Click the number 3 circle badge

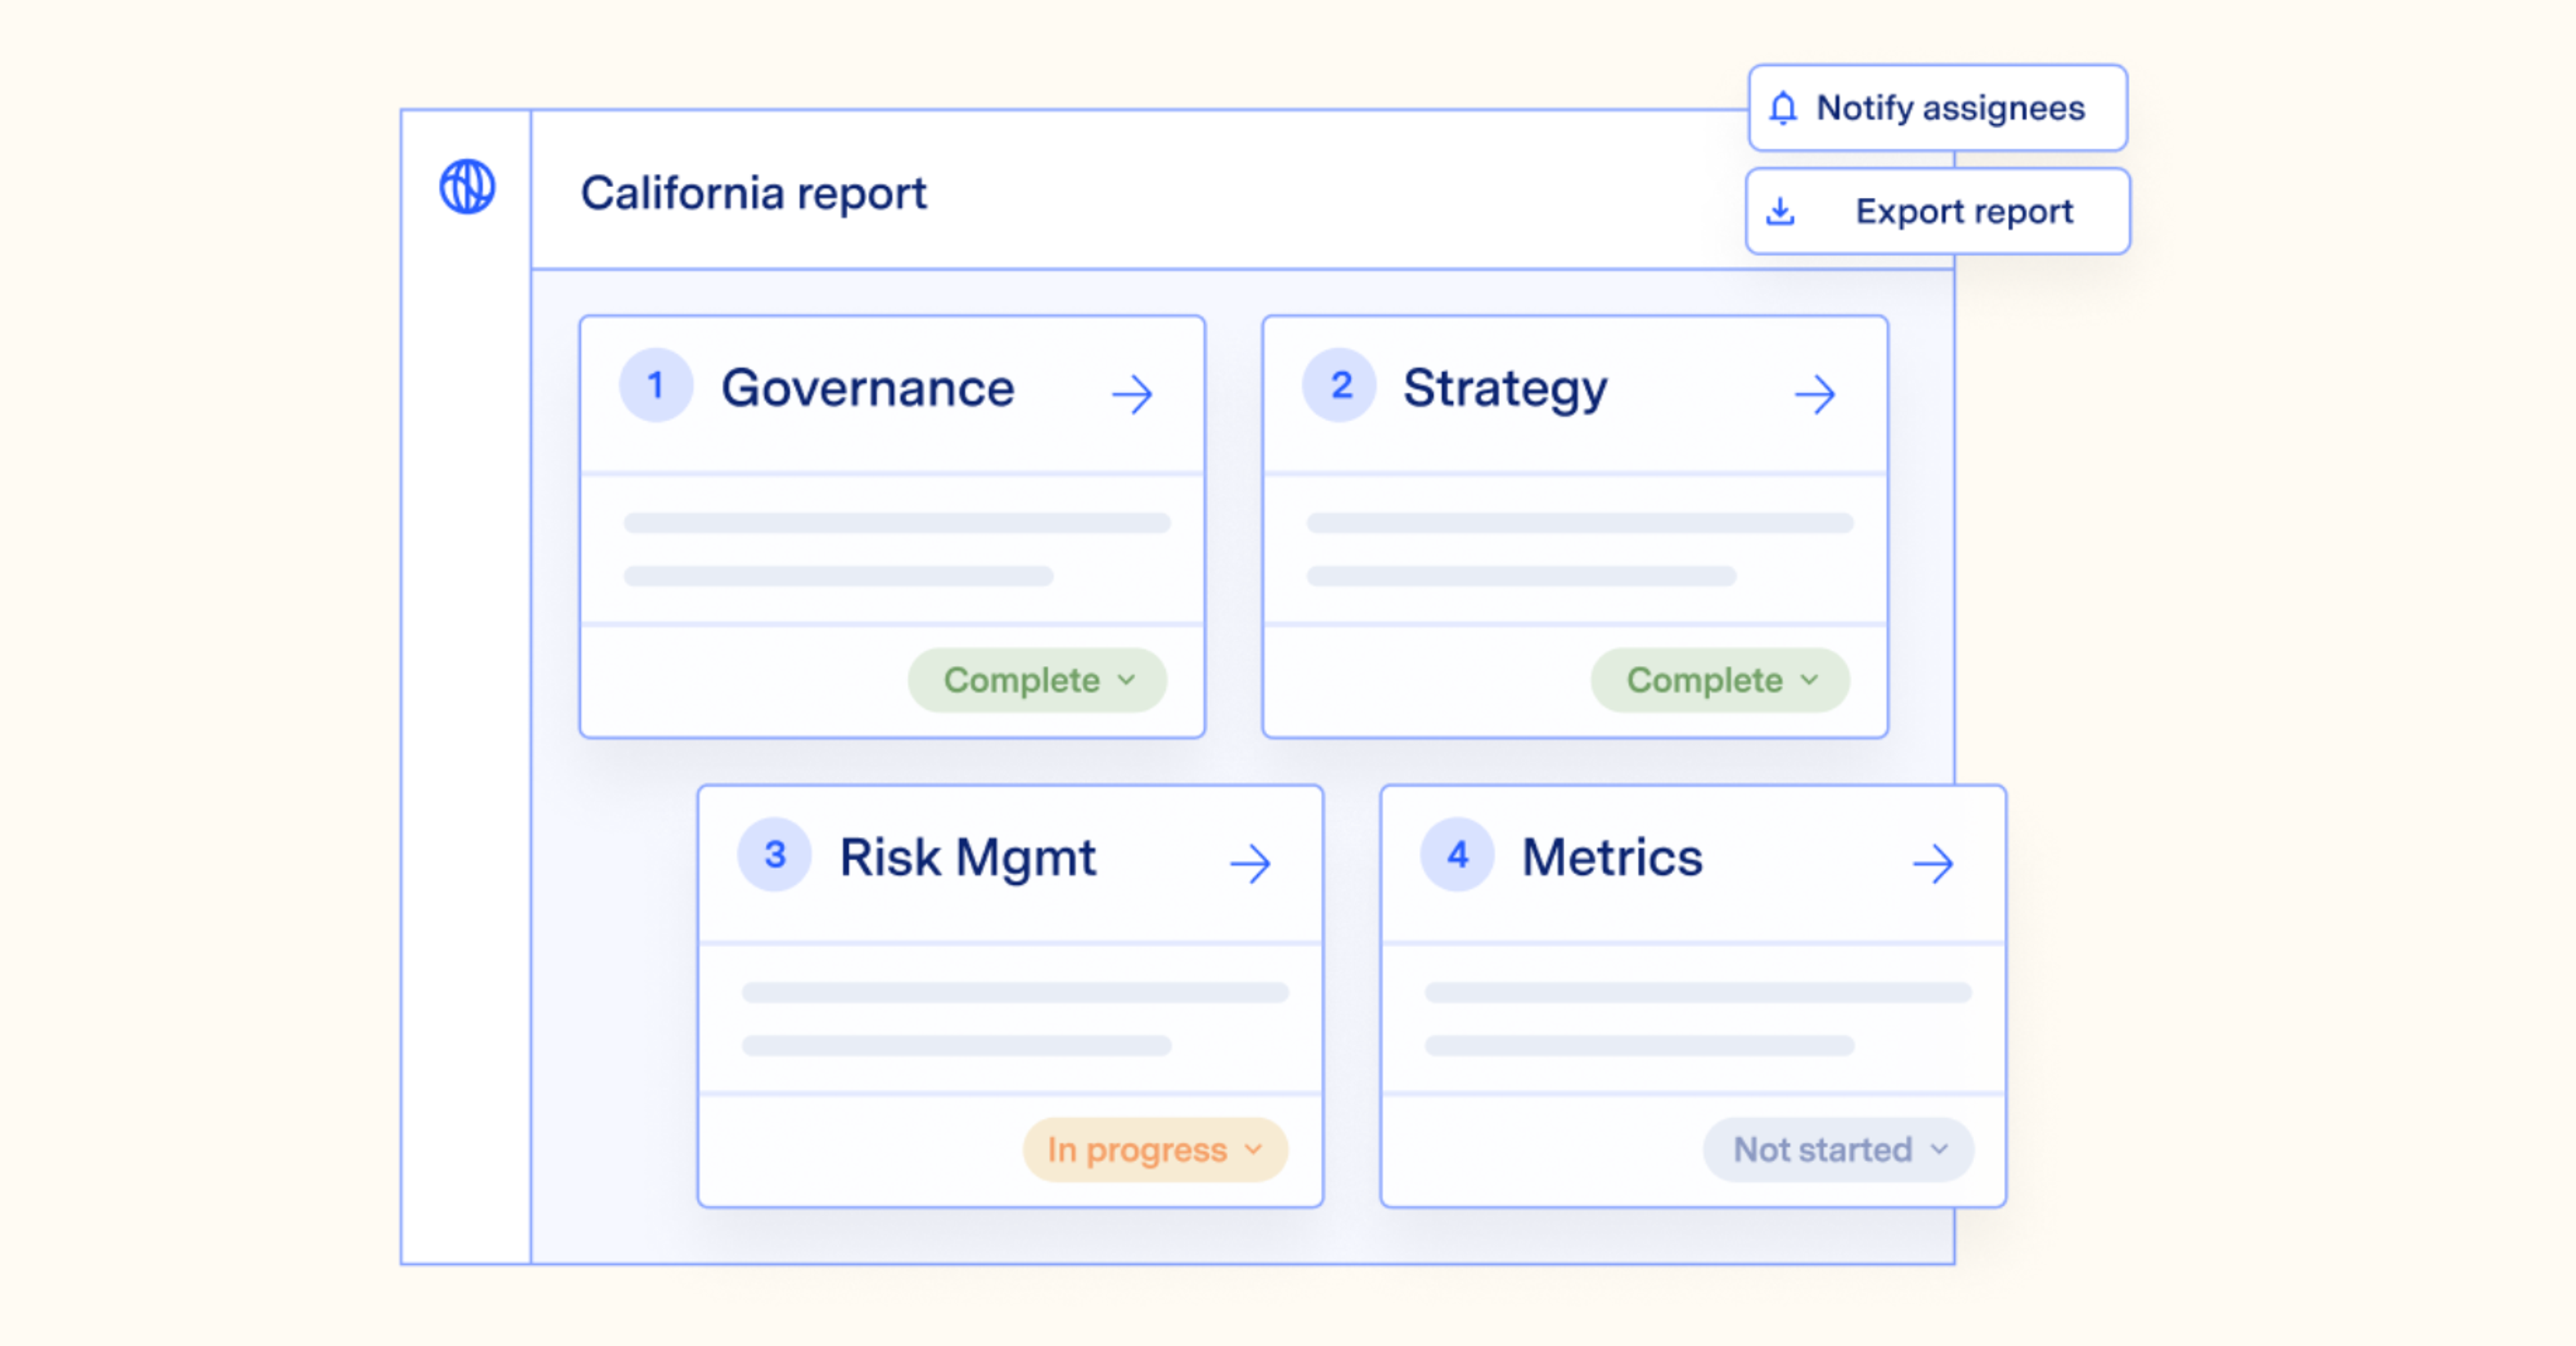tap(774, 855)
